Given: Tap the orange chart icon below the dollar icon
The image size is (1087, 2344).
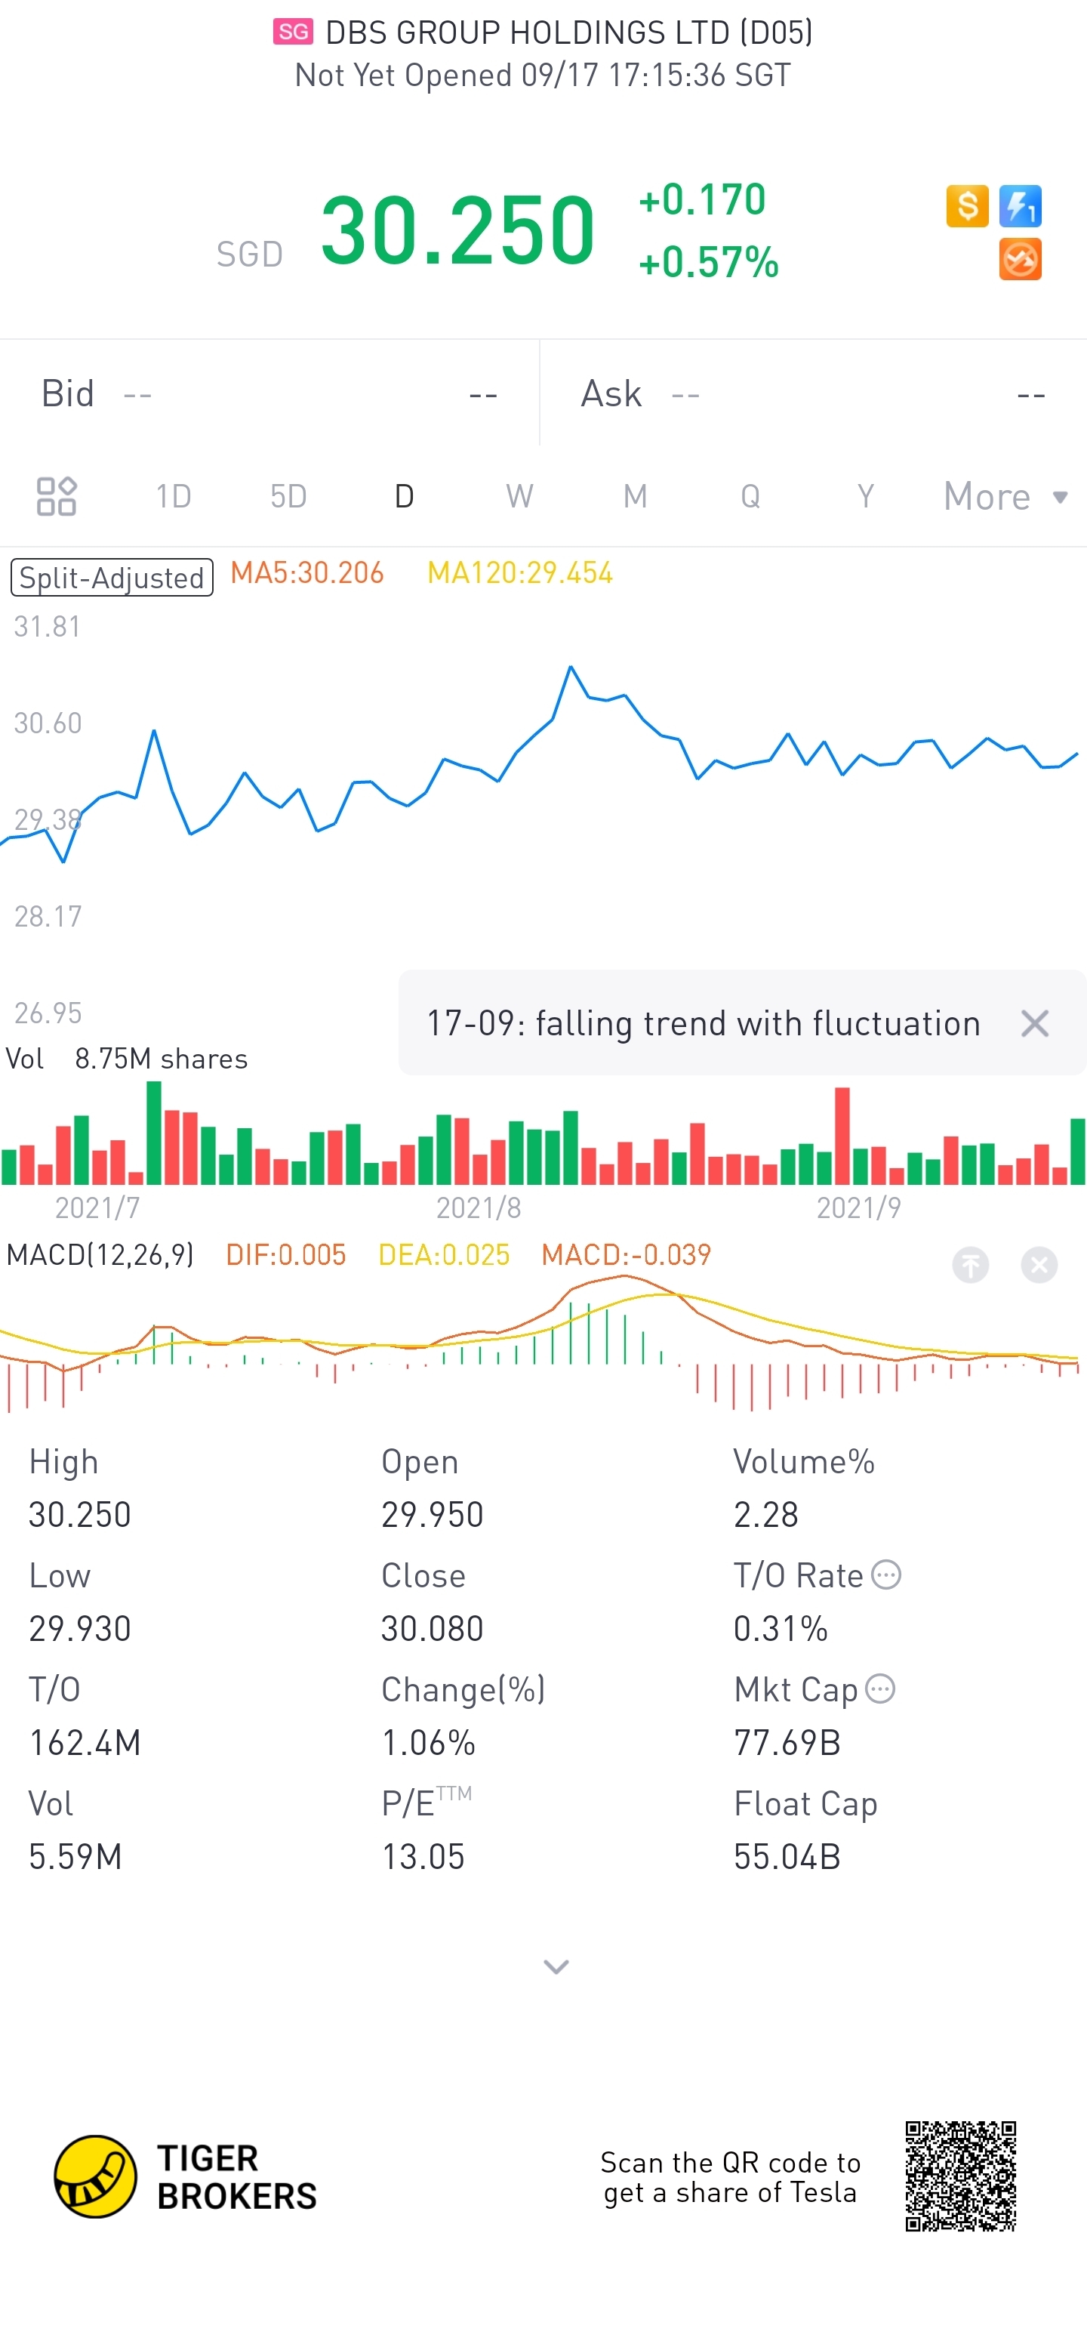Looking at the screenshot, I should (x=1020, y=261).
